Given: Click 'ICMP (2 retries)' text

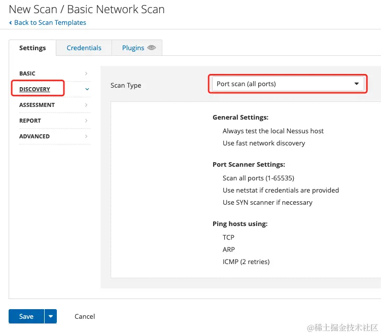Looking at the screenshot, I should (246, 262).
